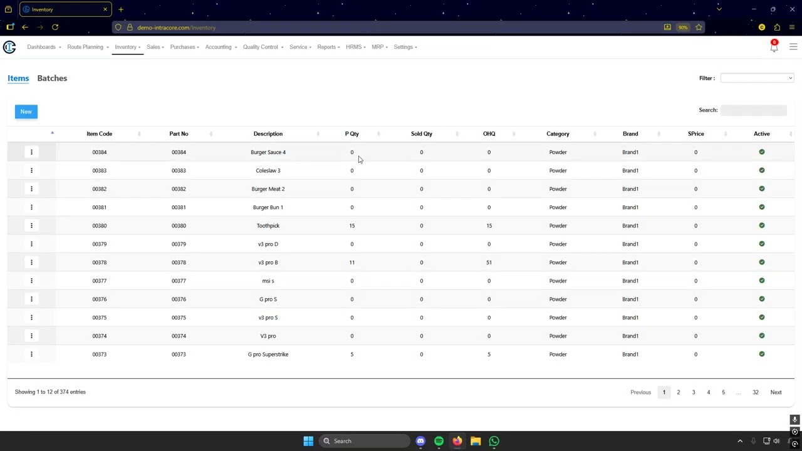Expand the Dashboards menu
This screenshot has height=451, width=802.
44,47
